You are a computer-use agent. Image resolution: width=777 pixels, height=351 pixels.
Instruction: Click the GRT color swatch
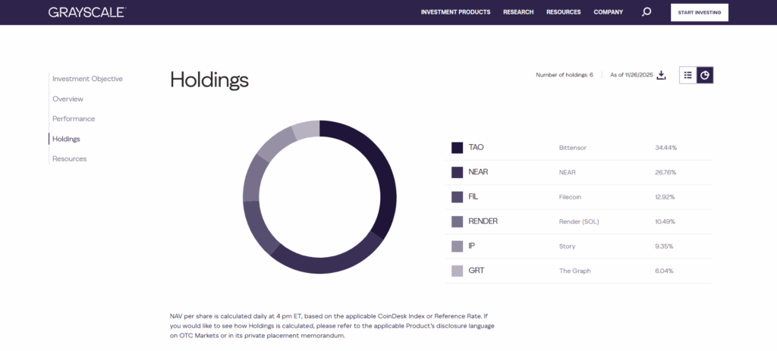click(457, 271)
